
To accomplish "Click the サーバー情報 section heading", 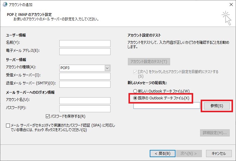I will 16,60.
